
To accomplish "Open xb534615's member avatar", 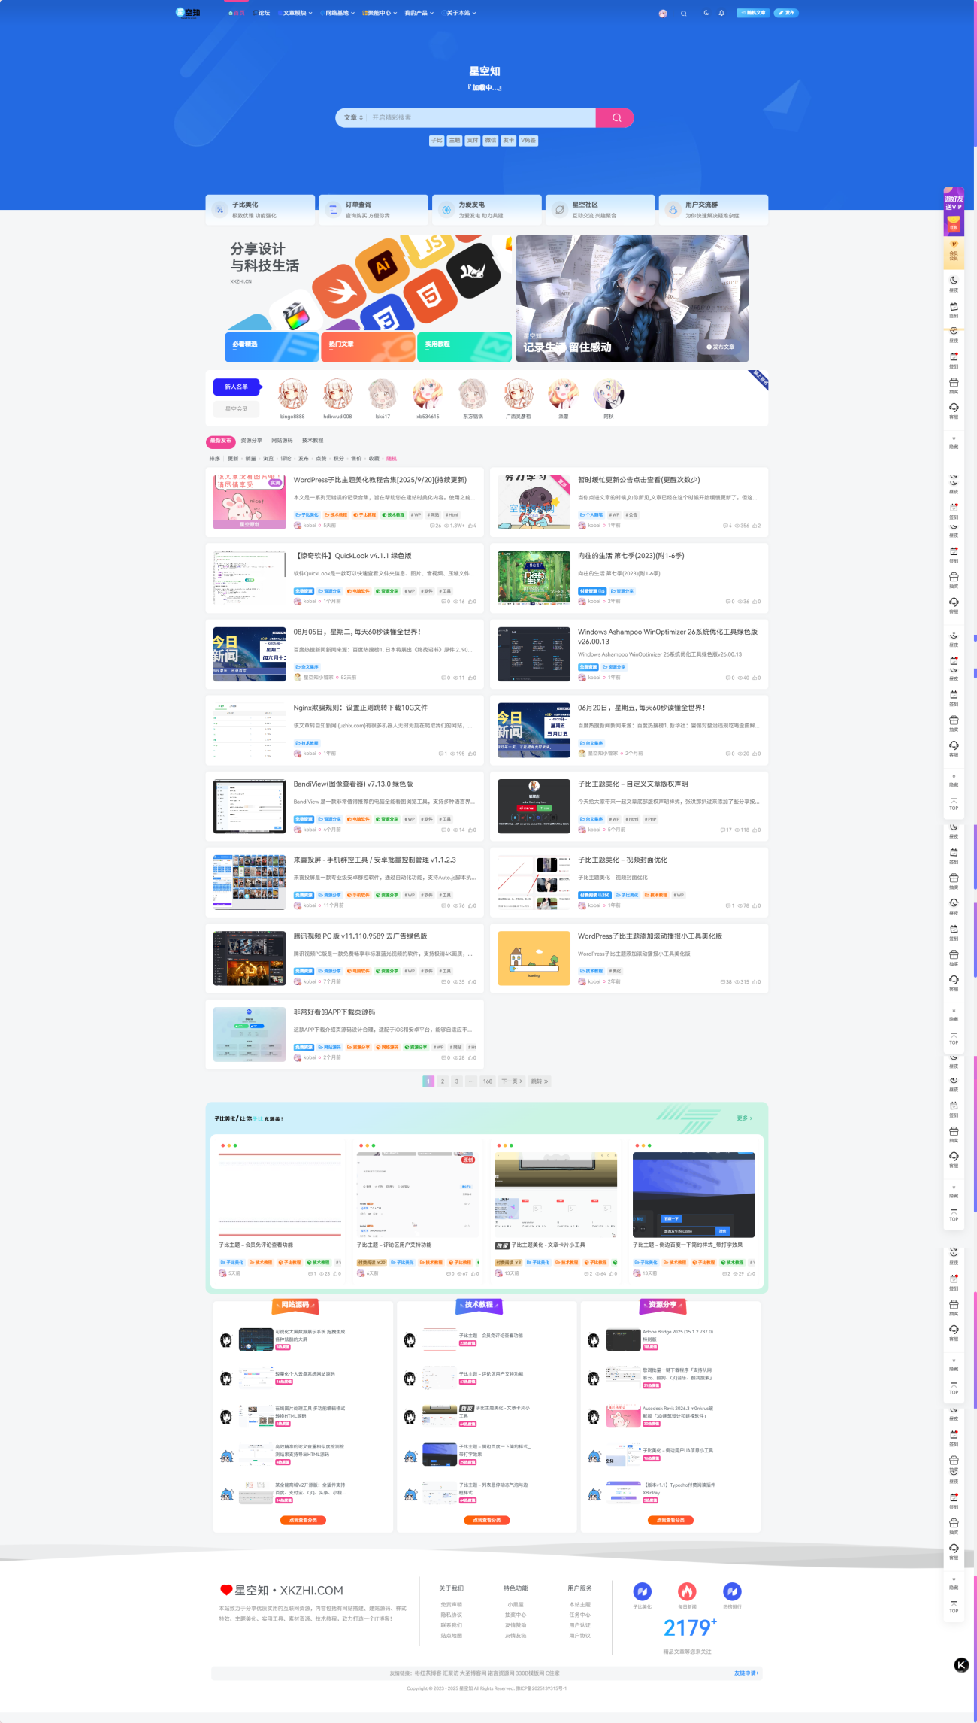I will pos(428,394).
